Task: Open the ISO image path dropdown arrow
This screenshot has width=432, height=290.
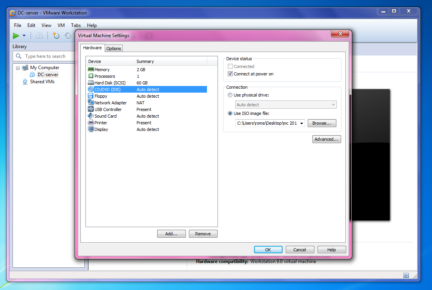Action: click(x=302, y=123)
